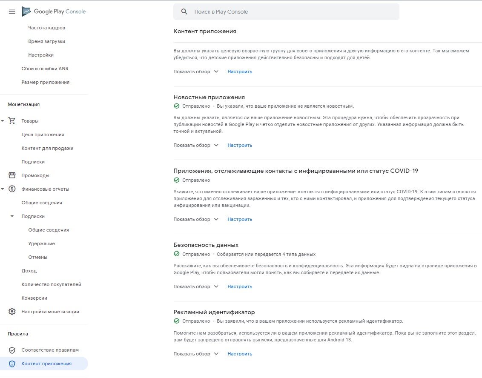Open the navigation hamburger menu
The image size is (482, 378).
[x=11, y=11]
